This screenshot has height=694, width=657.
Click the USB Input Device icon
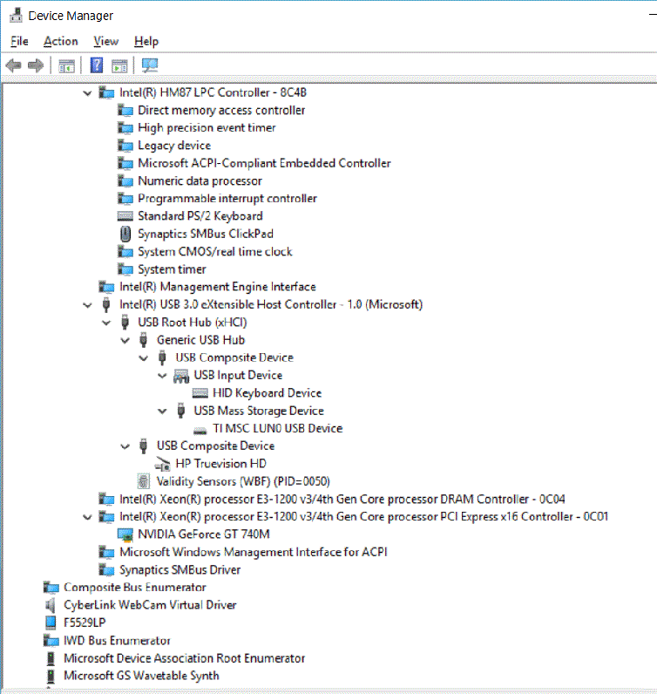tap(181, 375)
